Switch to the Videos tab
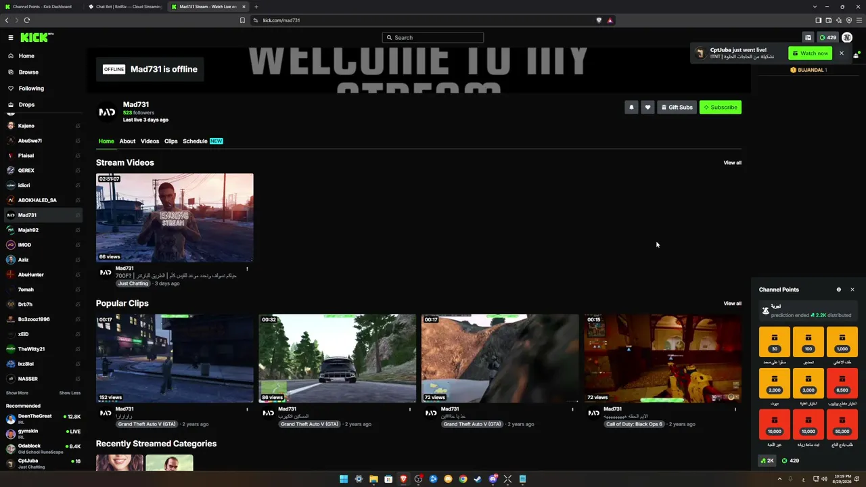Viewport: 866px width, 487px height. (150, 141)
